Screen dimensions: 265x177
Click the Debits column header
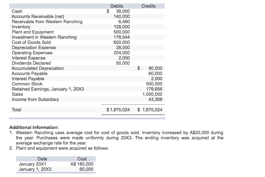[x=116, y=6]
